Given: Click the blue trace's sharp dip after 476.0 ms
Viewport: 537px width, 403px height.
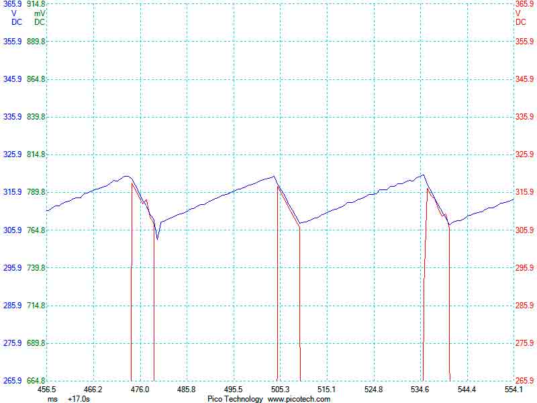Looking at the screenshot, I should click(157, 238).
